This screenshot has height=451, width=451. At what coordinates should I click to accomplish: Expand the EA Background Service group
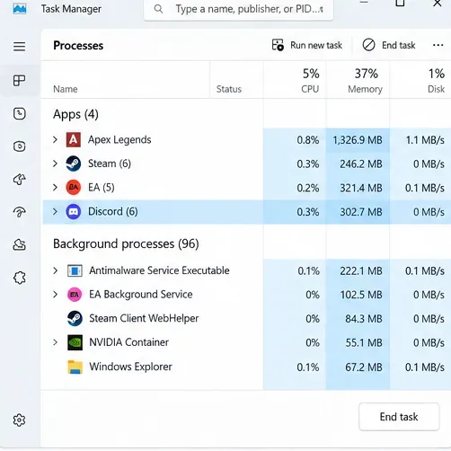click(x=55, y=295)
